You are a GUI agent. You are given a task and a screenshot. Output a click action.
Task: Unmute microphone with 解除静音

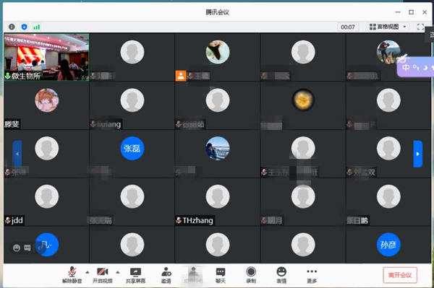72,275
